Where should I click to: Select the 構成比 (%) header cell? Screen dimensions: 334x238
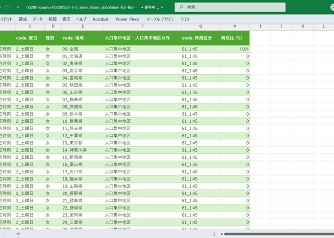click(235, 38)
